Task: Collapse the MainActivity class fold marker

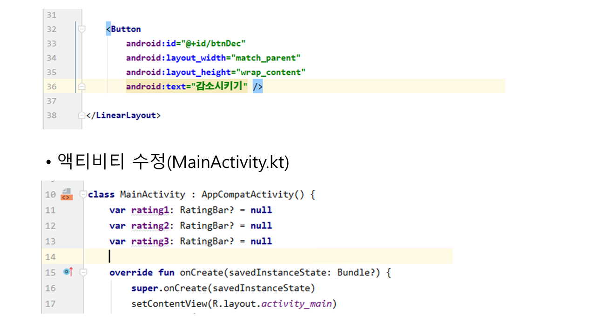Action: (83, 194)
